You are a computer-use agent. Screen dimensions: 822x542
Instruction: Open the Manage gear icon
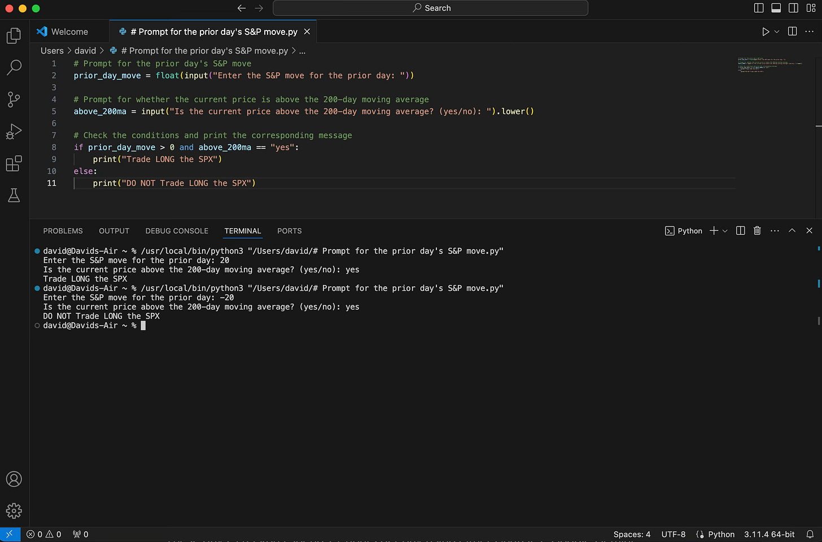(14, 511)
